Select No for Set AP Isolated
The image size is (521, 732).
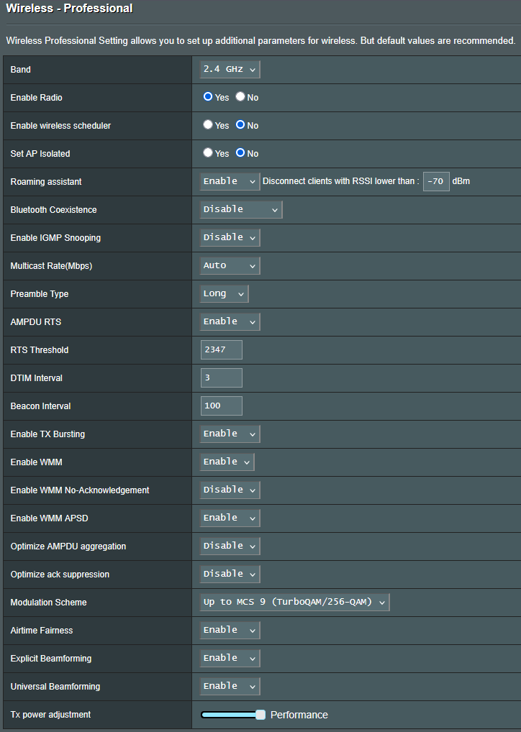(x=240, y=152)
